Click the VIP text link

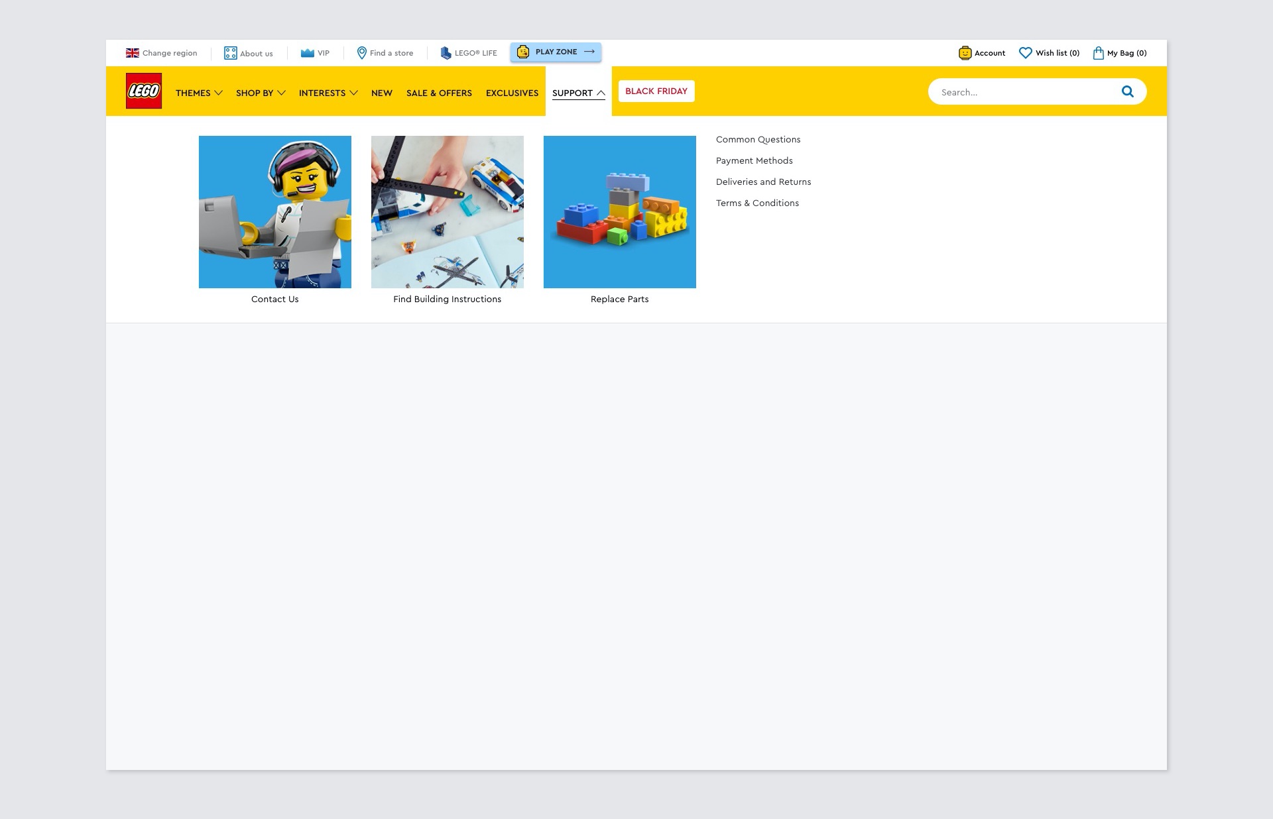pos(324,53)
